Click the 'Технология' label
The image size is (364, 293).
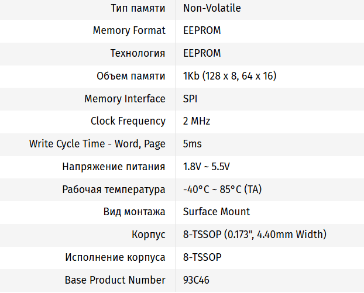[x=138, y=53]
